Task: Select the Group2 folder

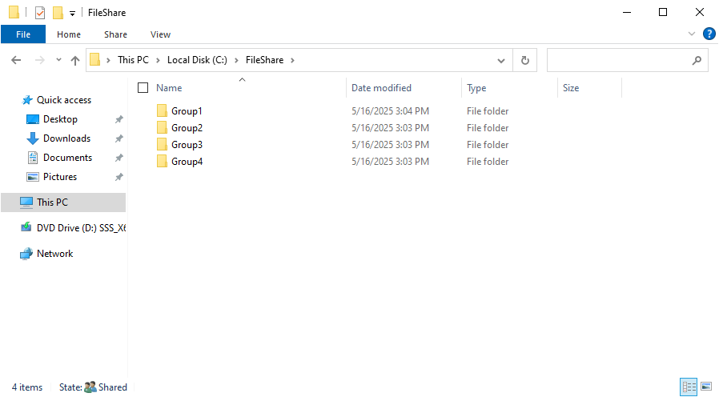Action: point(187,128)
